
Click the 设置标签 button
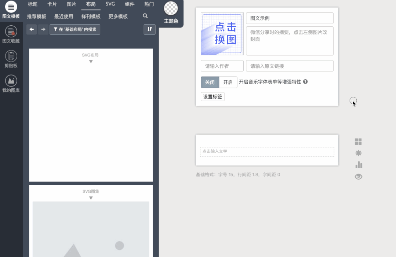click(212, 96)
